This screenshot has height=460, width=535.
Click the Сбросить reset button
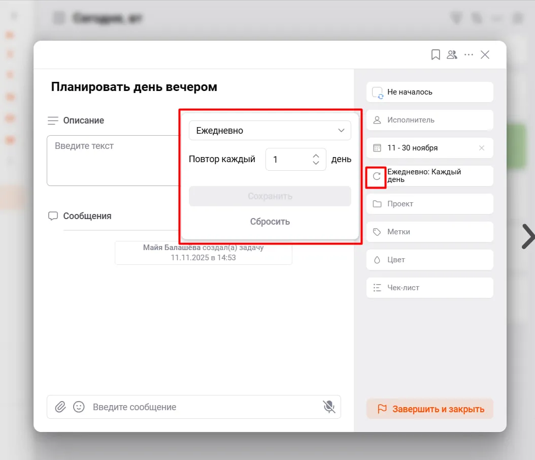click(x=270, y=222)
